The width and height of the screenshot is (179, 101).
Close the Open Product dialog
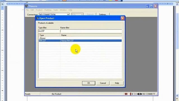point(123,18)
